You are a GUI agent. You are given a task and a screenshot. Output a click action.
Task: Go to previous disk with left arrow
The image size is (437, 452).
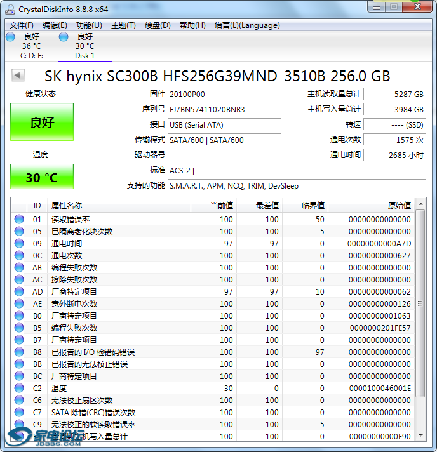click(18, 76)
